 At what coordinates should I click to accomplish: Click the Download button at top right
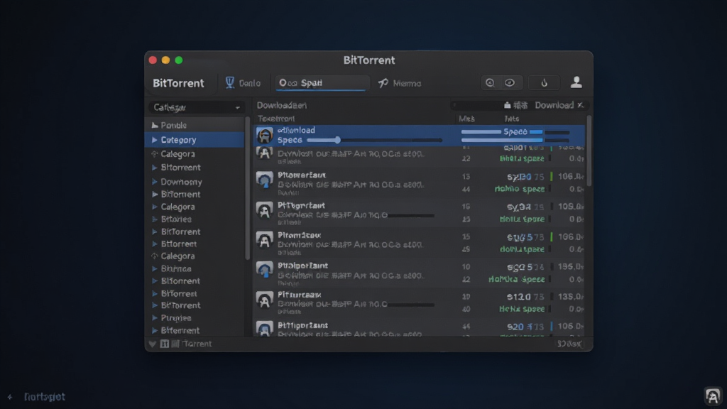pyautogui.click(x=554, y=105)
